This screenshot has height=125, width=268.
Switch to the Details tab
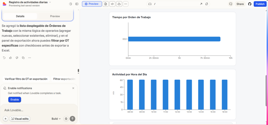click(x=20, y=16)
